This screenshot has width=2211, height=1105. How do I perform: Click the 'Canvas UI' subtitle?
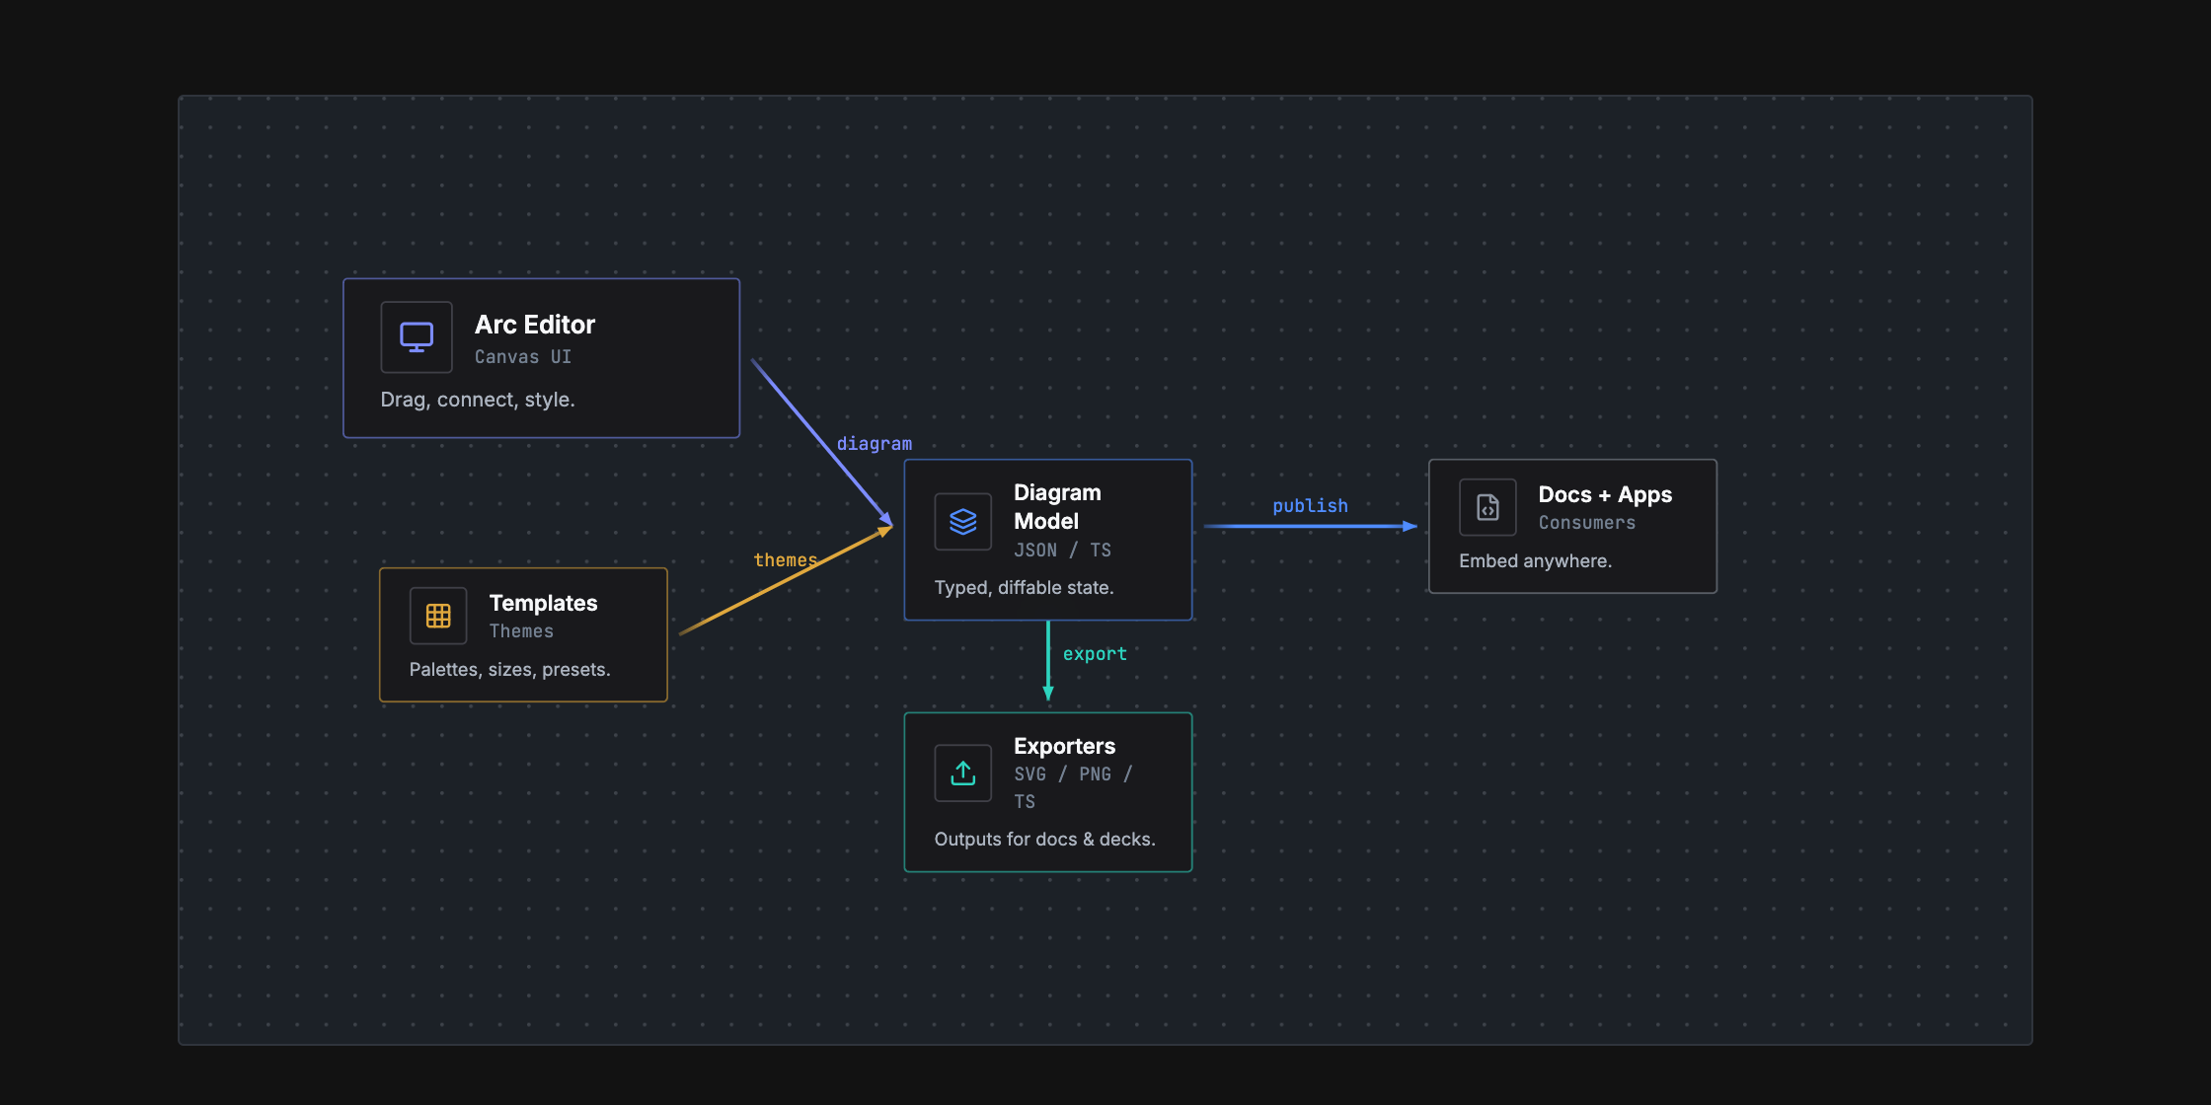[523, 357]
